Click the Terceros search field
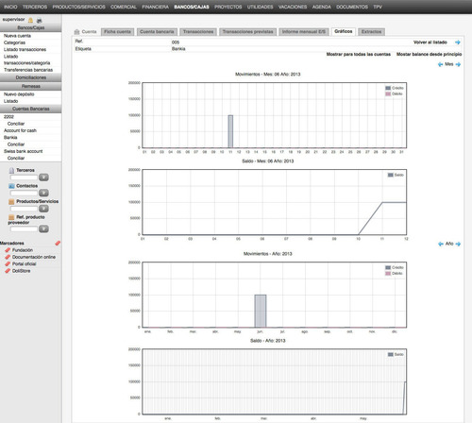472x423 pixels. (x=24, y=178)
